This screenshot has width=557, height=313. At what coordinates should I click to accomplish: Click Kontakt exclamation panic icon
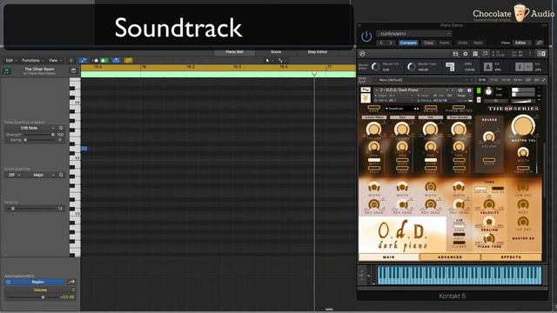click(x=530, y=54)
